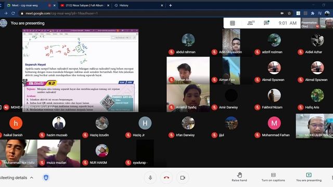This screenshot has height=187, width=333.
Task: Expand Meeting details chevron
Action: (32, 178)
